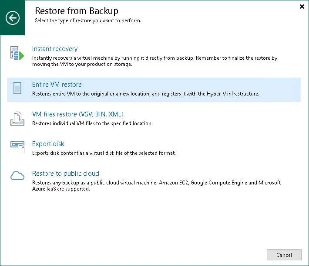Click the 'Restores individual VM files' description
Image resolution: width=309 pixels, height=266 pixels.
[x=92, y=123]
